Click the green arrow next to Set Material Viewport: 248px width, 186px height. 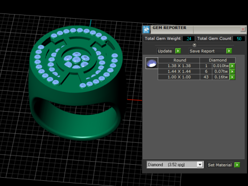[237, 165]
